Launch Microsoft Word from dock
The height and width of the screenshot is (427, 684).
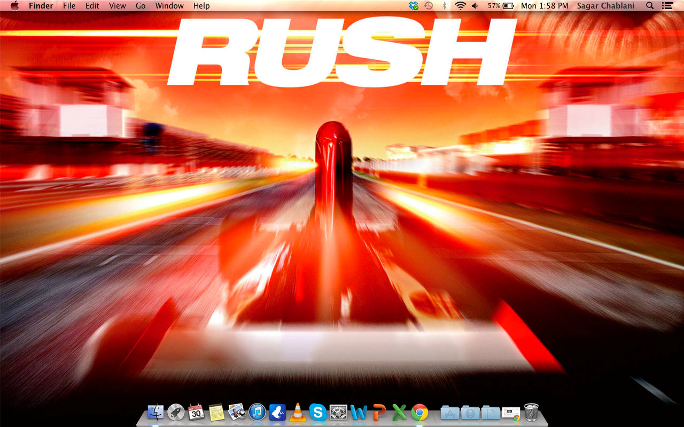tap(359, 412)
